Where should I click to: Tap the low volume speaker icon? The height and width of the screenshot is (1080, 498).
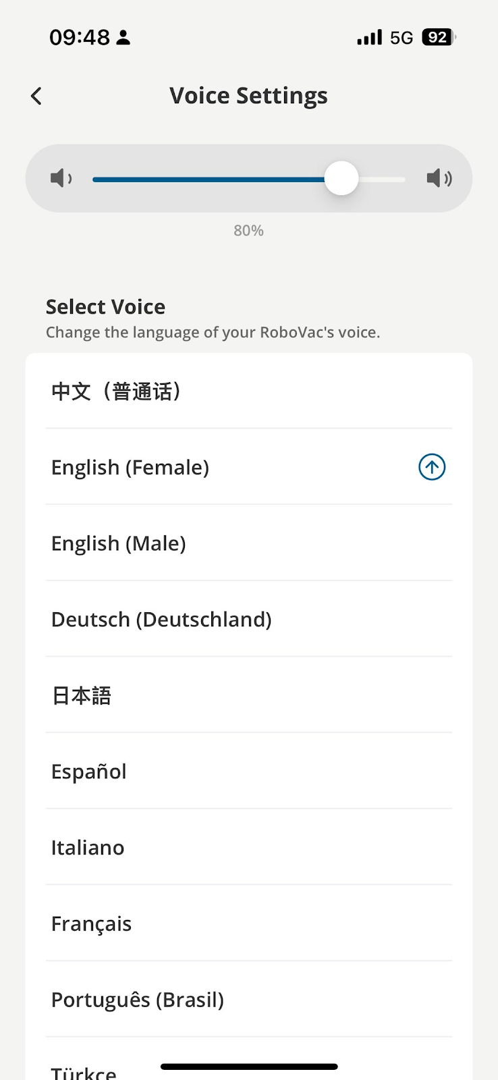[61, 178]
